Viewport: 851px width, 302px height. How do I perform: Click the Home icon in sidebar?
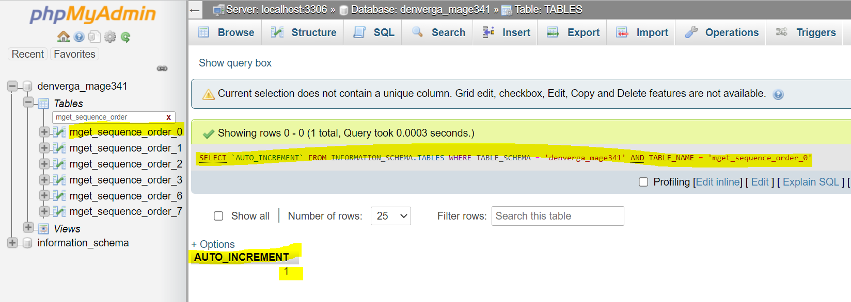tap(64, 37)
